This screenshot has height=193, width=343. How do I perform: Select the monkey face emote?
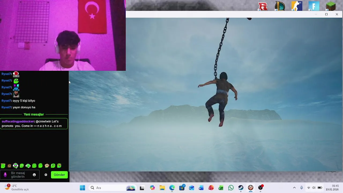tap(47, 166)
